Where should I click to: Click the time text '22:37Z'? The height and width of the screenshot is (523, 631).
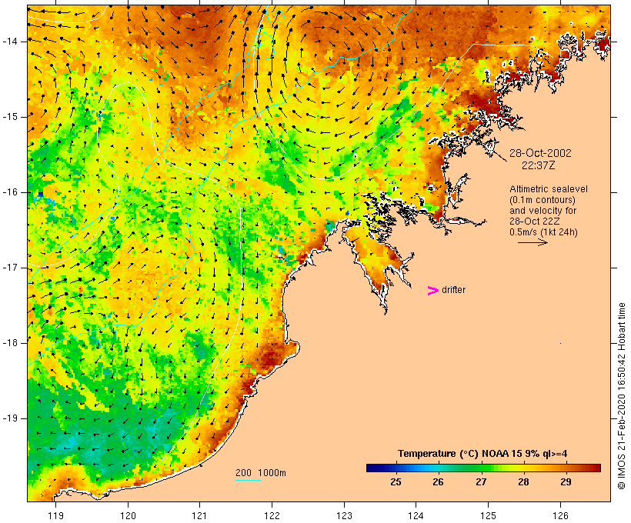(539, 165)
